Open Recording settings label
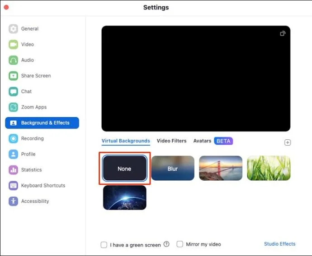The width and height of the screenshot is (312, 256). (33, 138)
